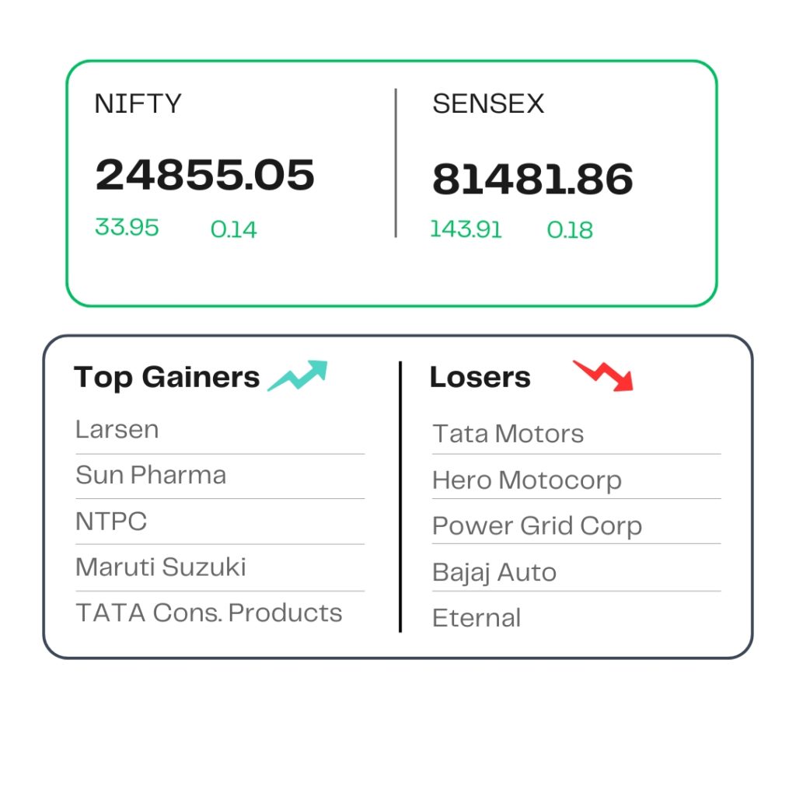The height and width of the screenshot is (796, 796).
Task: Select Larsen in Top Gainers list
Action: [x=117, y=429]
